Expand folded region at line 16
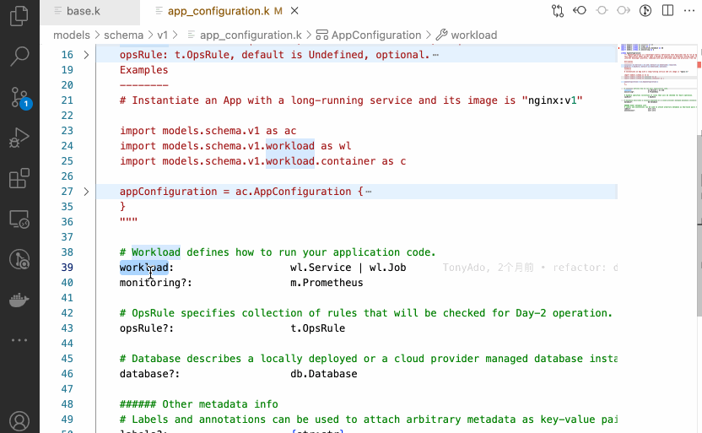The height and width of the screenshot is (433, 702). click(x=86, y=55)
